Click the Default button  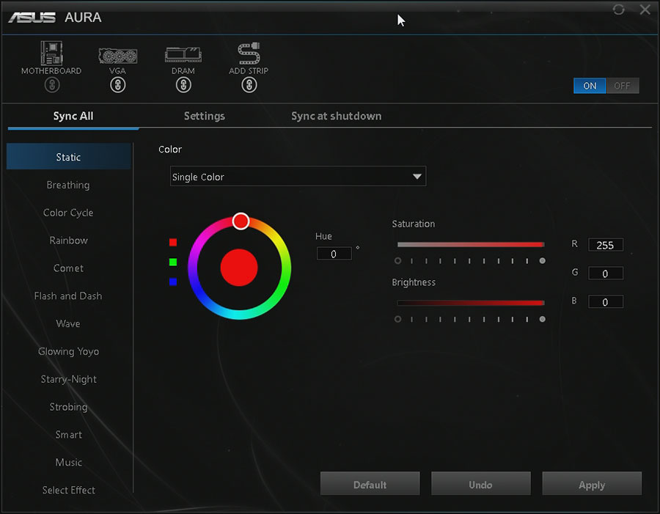[370, 484]
